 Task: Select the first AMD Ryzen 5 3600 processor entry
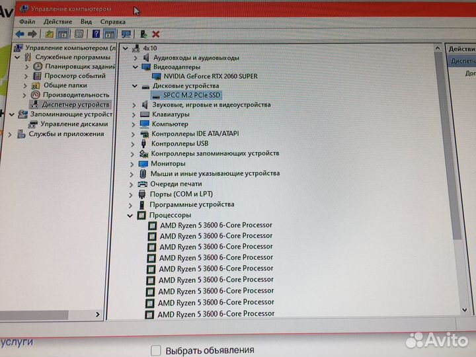pyautogui.click(x=216, y=225)
